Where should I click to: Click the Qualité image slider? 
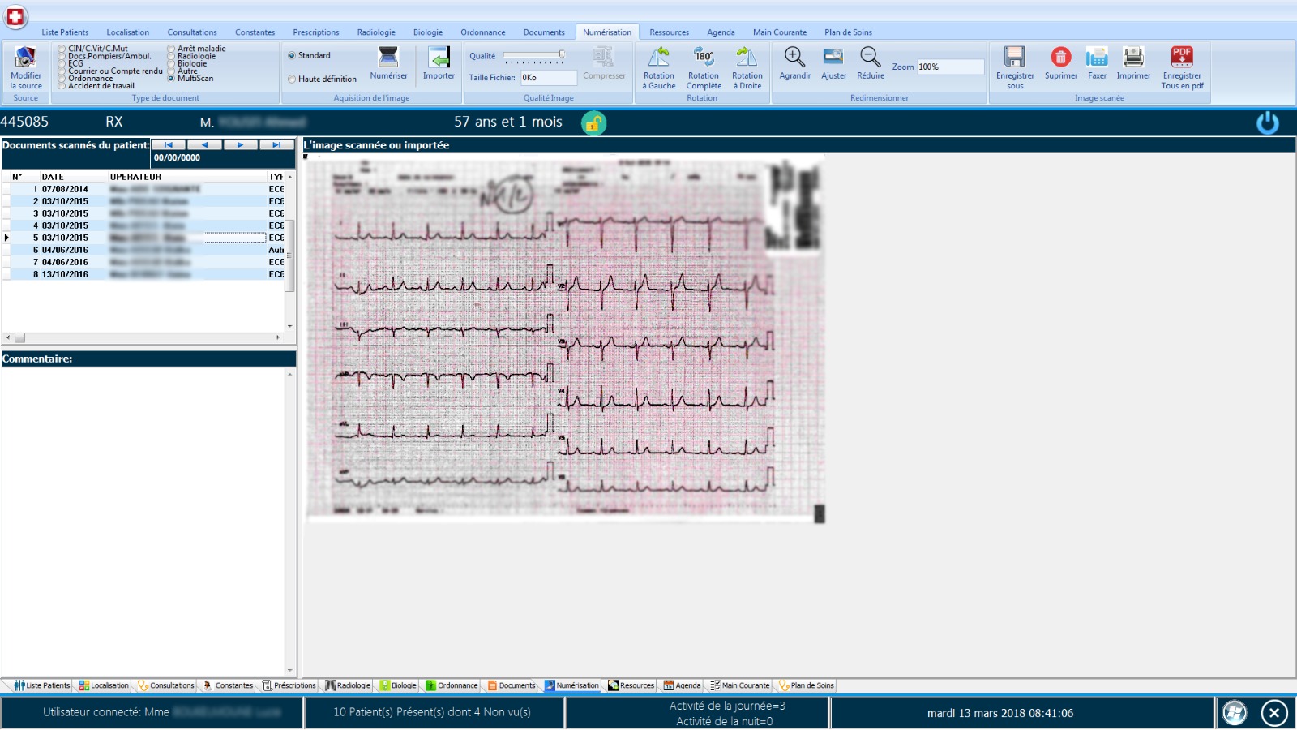pyautogui.click(x=533, y=57)
